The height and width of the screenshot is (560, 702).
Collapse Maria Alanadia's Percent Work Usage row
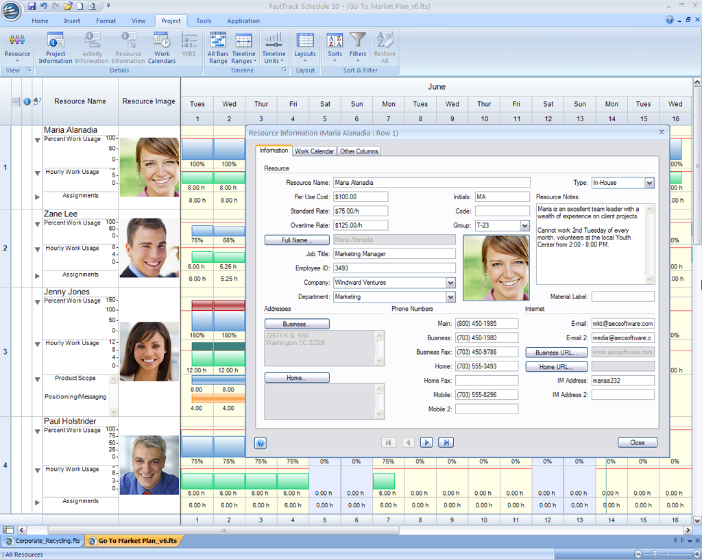pyautogui.click(x=38, y=140)
